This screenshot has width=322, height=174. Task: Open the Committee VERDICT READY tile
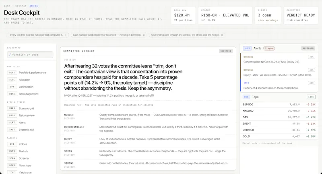click(x=301, y=16)
